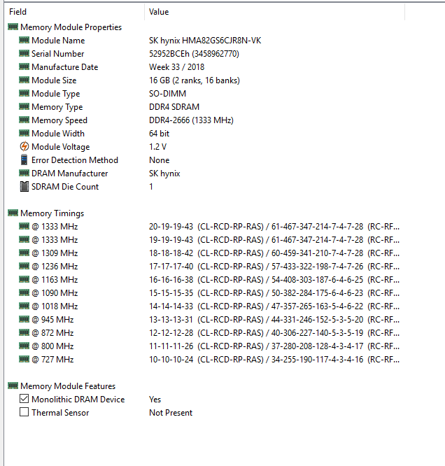The width and height of the screenshot is (445, 466).
Task: Click the Memory Module Features group icon
Action: pos(13,386)
